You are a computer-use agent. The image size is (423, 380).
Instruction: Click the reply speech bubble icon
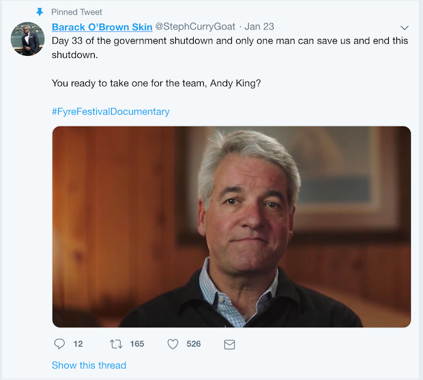pos(59,344)
